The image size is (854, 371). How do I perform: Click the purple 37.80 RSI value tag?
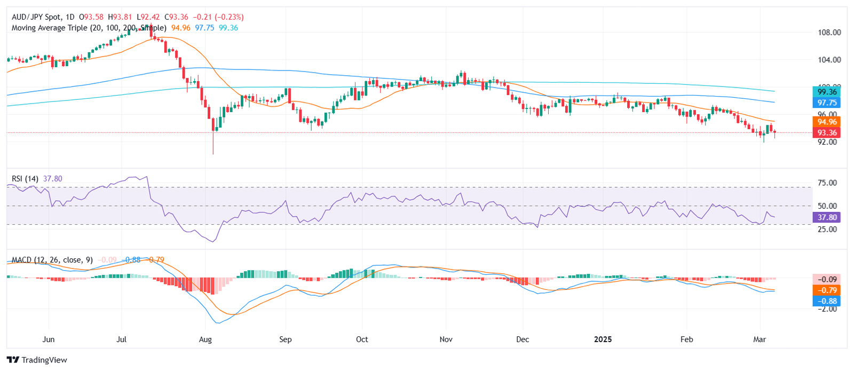pos(827,217)
